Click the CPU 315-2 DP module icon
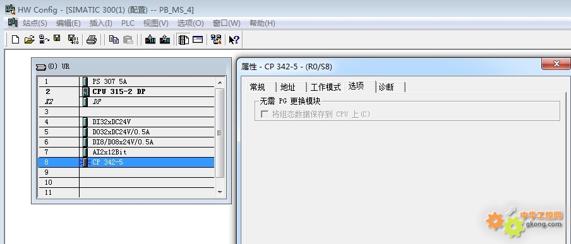 tap(85, 91)
